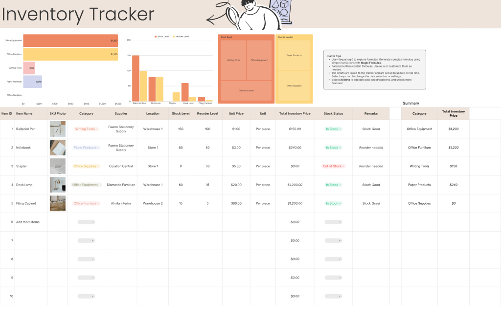This screenshot has width=501, height=324.
Task: Open the Paper Products category dropdown
Action: pyautogui.click(x=86, y=148)
